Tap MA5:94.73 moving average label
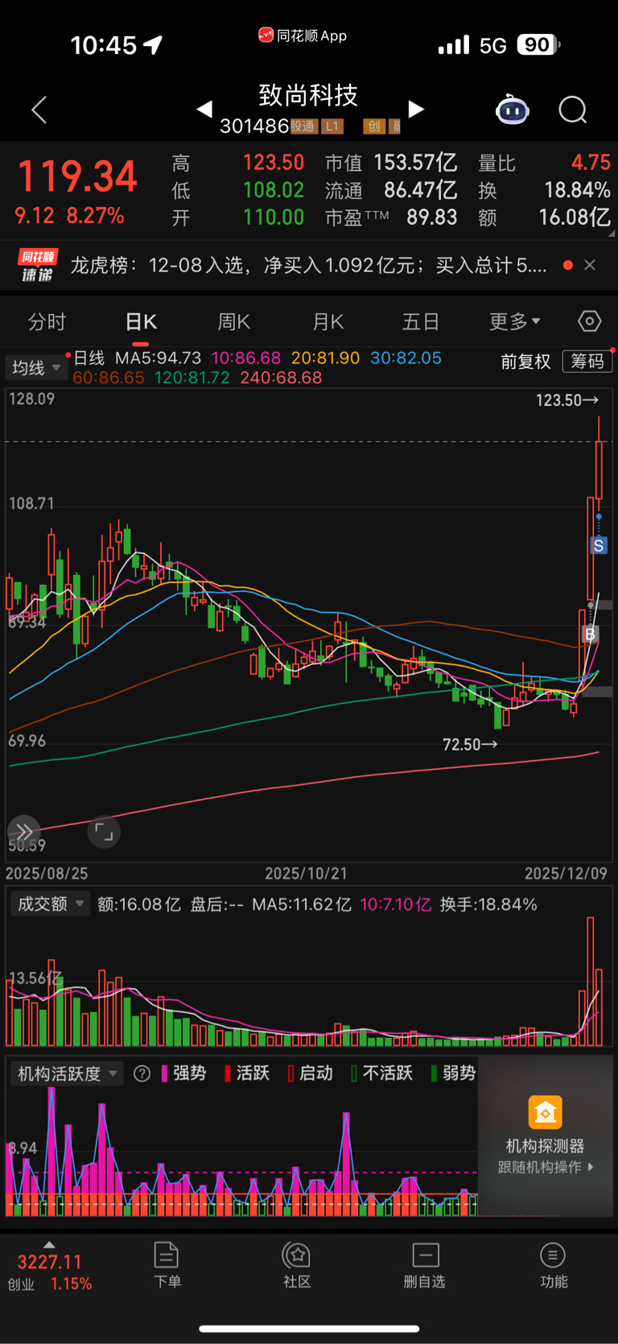This screenshot has height=1344, width=618. tap(159, 358)
